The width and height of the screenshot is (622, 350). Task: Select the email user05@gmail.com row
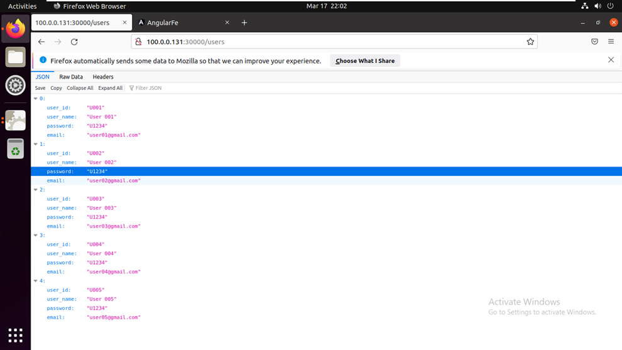pyautogui.click(x=326, y=317)
